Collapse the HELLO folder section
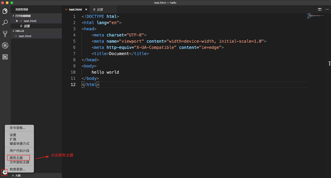This screenshot has width=331, height=178. coord(14,31)
